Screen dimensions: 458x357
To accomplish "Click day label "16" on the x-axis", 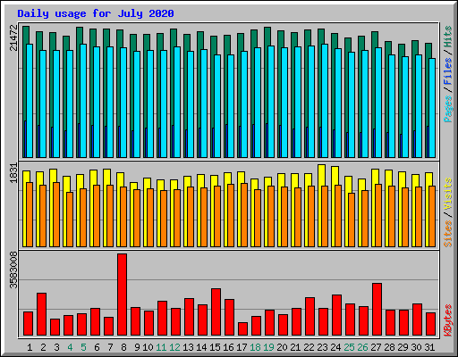I will click(x=228, y=347).
